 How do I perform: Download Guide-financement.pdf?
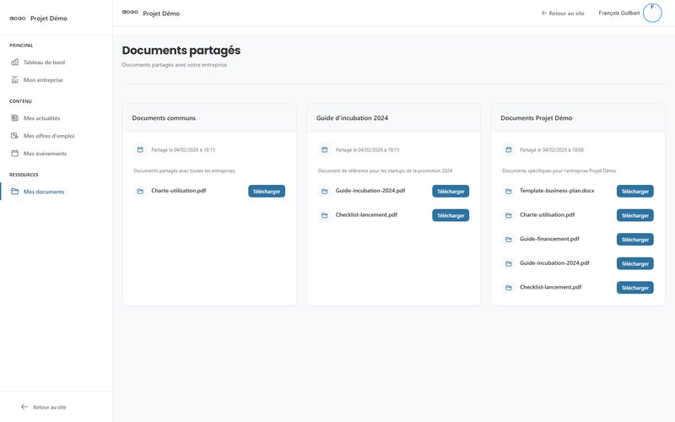pyautogui.click(x=634, y=240)
